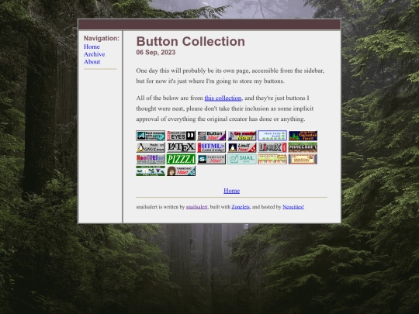Open the Zonelets footer link
This screenshot has width=419, height=314.
tap(241, 207)
